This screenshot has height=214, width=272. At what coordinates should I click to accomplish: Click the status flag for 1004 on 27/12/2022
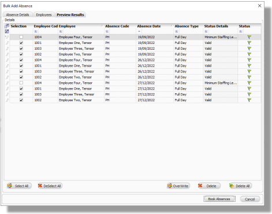249,83
